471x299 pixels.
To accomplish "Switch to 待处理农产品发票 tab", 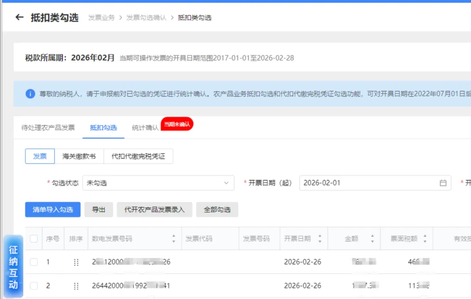I will pyautogui.click(x=48, y=128).
